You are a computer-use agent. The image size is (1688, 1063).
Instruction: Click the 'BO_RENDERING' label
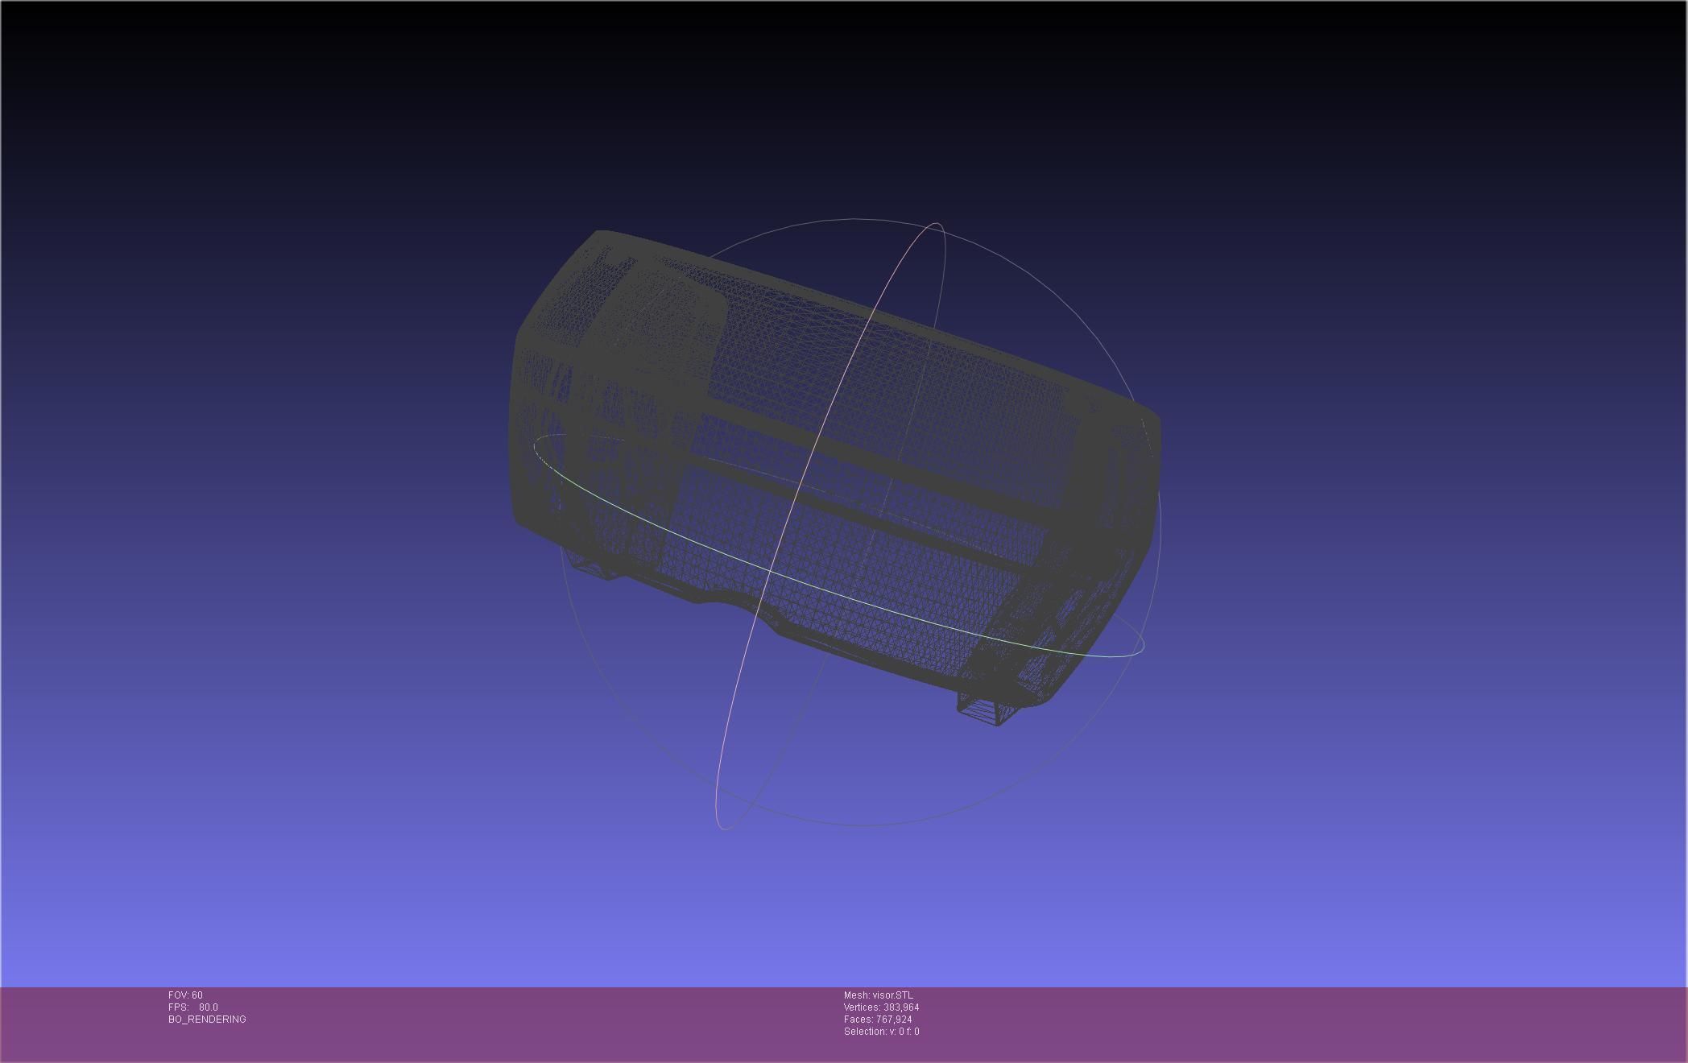click(207, 1020)
